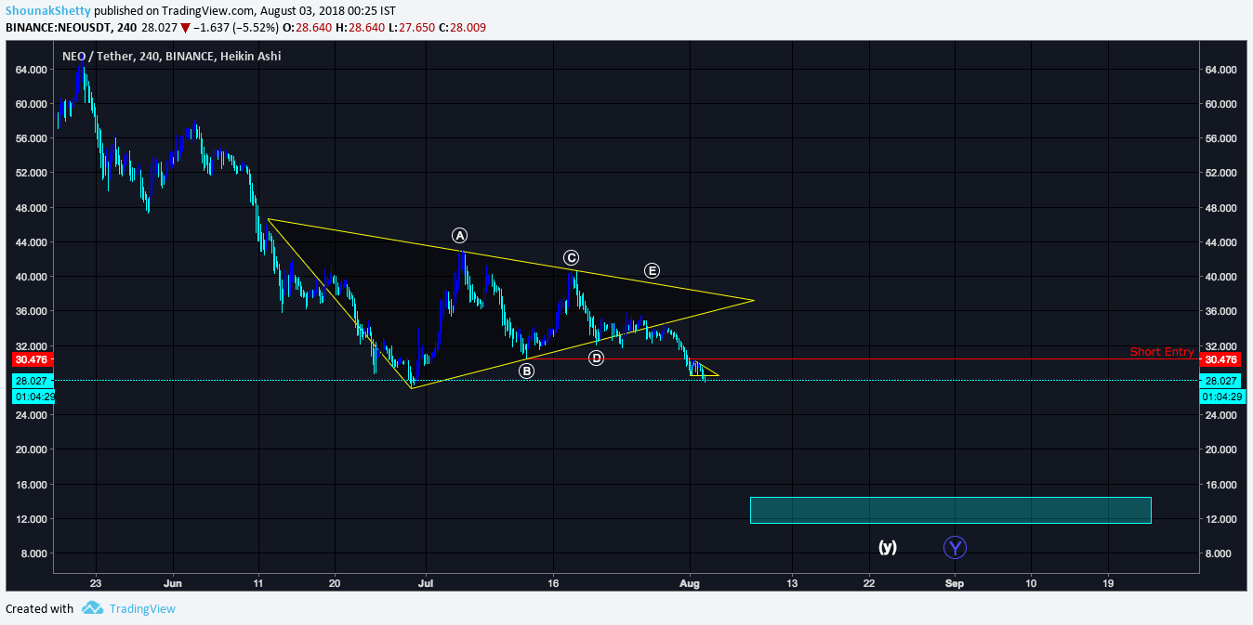Viewport: 1253px width, 625px height.
Task: Click the circled D wave label
Action: [x=597, y=358]
